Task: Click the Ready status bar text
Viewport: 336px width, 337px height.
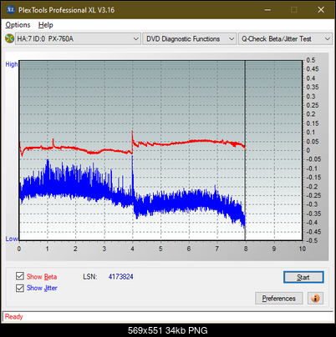Action: point(13,316)
